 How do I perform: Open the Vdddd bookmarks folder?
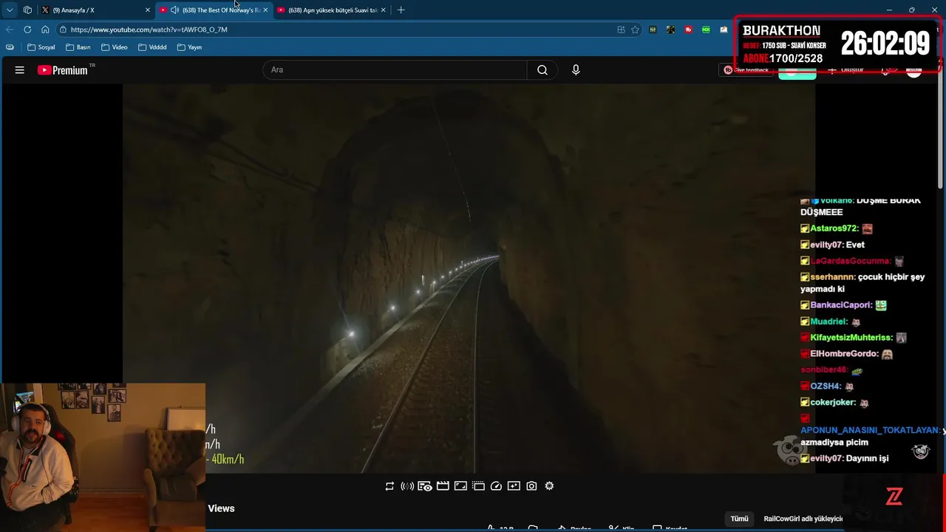(152, 47)
